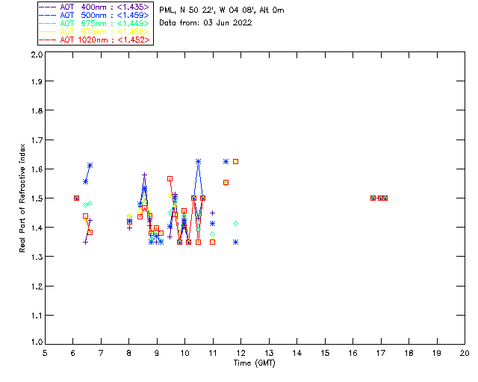Click the x-axis tick label 13
The width and height of the screenshot is (478, 382).
click(x=269, y=353)
